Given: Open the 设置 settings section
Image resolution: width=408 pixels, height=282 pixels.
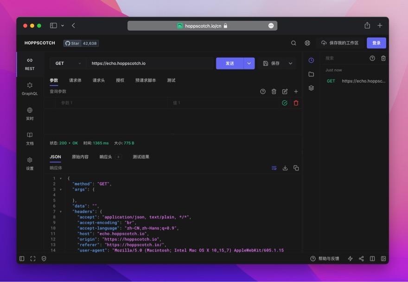Looking at the screenshot, I should tap(30, 164).
